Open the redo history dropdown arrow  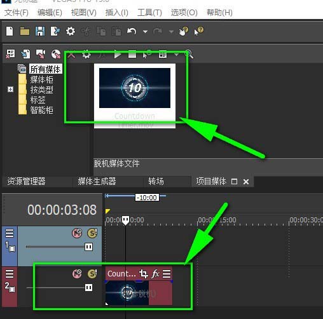click(x=171, y=32)
